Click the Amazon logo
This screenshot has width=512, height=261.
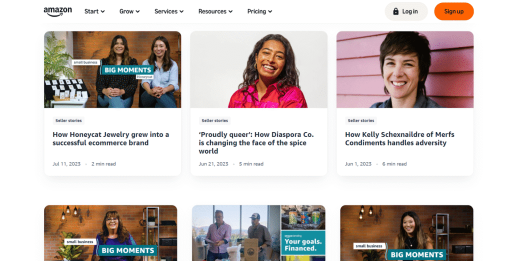(x=58, y=11)
